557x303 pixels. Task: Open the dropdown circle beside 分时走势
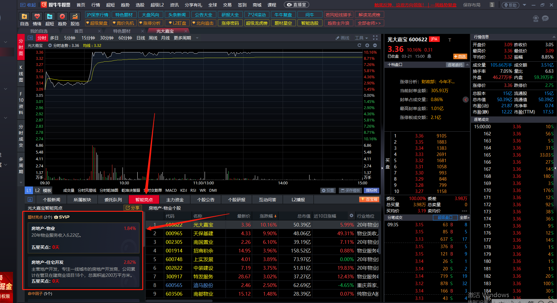(x=50, y=45)
